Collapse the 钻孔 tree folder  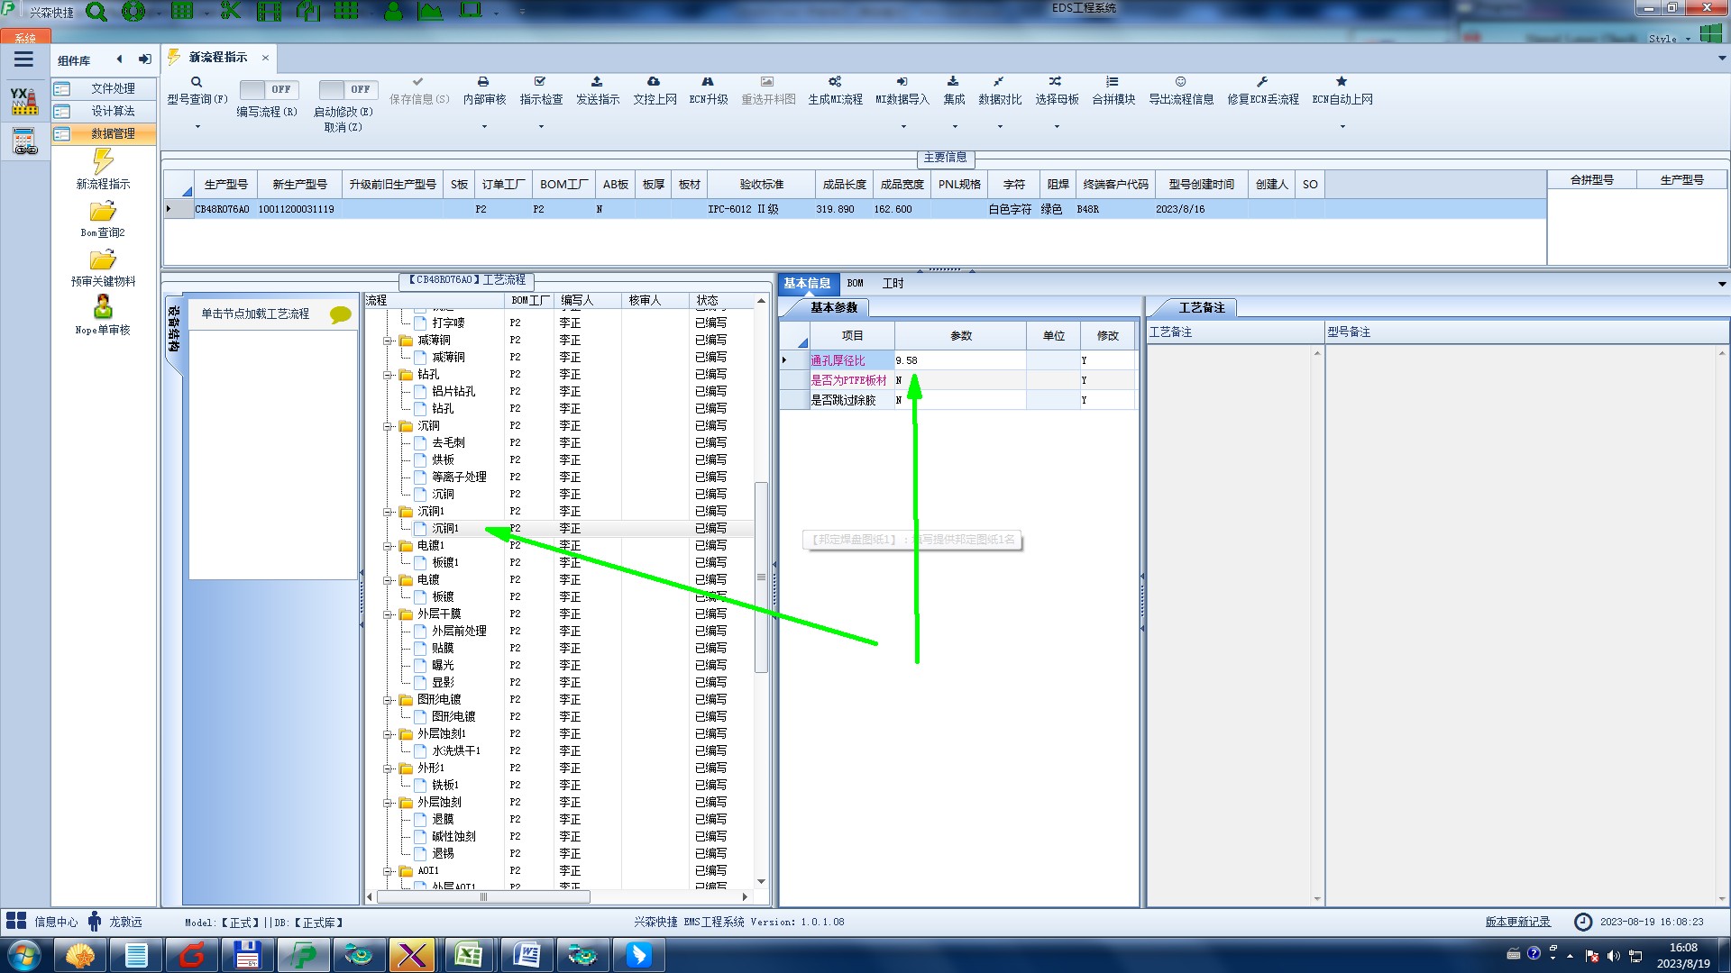388,375
